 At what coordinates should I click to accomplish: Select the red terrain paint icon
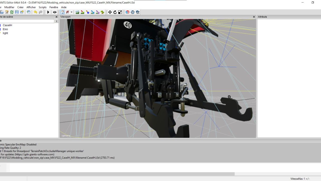tap(82, 12)
